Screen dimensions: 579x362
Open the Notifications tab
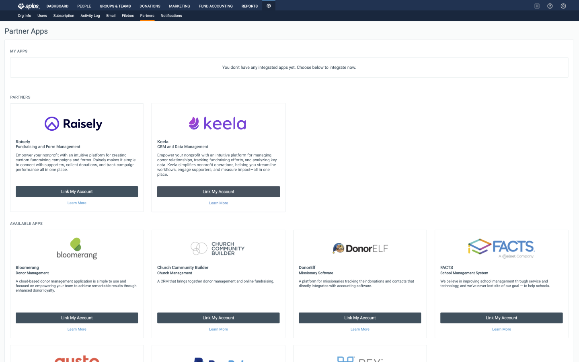click(x=171, y=16)
